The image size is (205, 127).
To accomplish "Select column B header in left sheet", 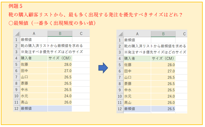I will click(x=60, y=34).
